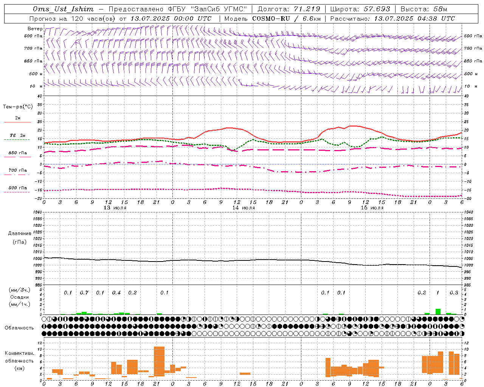
Task: Click the Высота: 58м value
Action: tap(424, 9)
